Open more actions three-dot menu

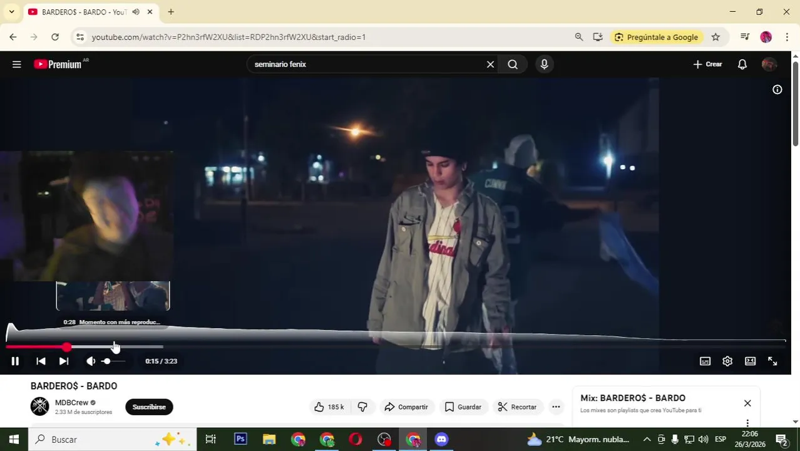tap(556, 407)
